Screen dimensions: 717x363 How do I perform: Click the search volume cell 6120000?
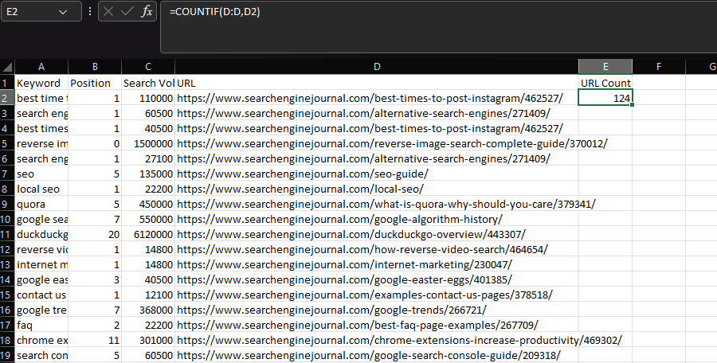point(148,235)
